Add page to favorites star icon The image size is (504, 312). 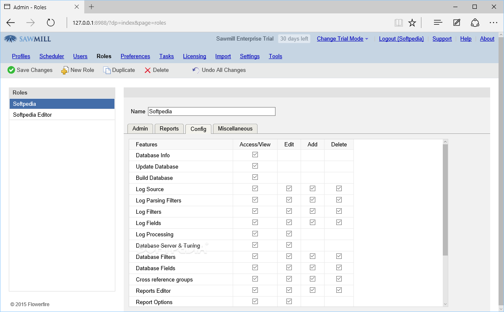click(x=412, y=23)
